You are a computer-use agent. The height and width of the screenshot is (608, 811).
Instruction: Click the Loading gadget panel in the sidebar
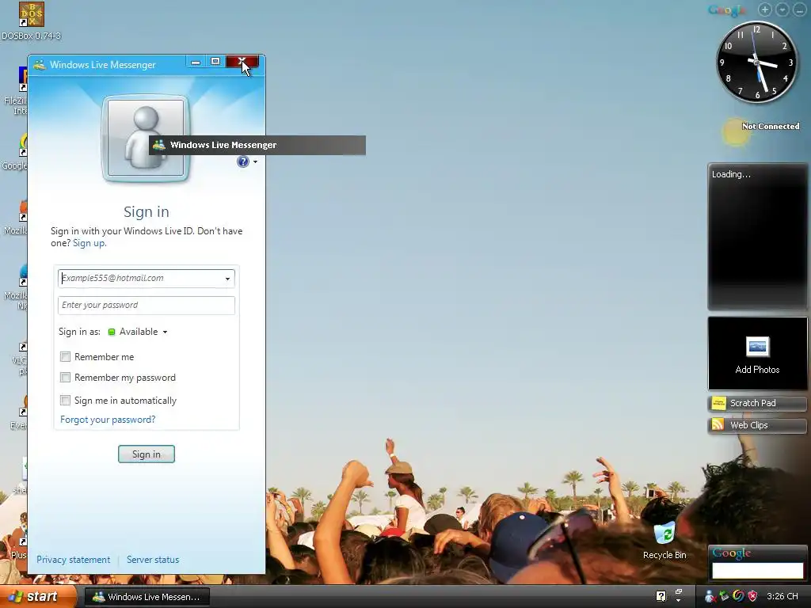point(757,236)
